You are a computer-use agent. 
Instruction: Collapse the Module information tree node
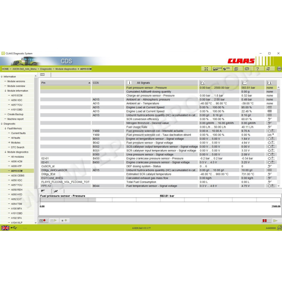pos(5,91)
